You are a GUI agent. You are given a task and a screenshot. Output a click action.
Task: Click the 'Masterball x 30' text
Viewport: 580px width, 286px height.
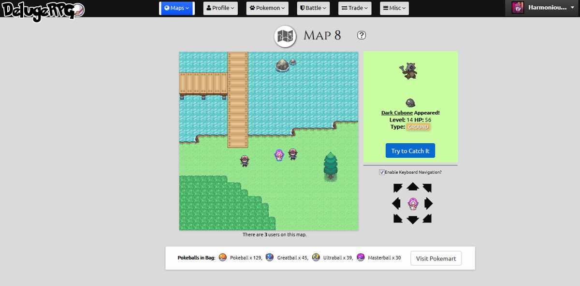(384, 258)
